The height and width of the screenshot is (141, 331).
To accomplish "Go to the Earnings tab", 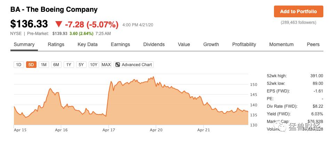I will pos(120,44).
